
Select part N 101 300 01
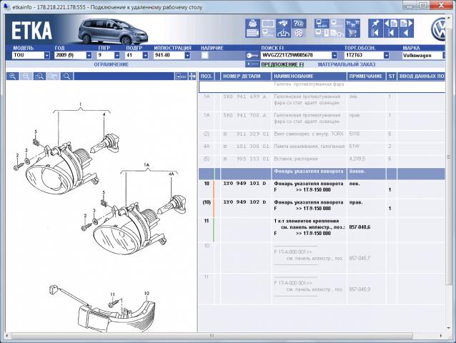point(246,146)
